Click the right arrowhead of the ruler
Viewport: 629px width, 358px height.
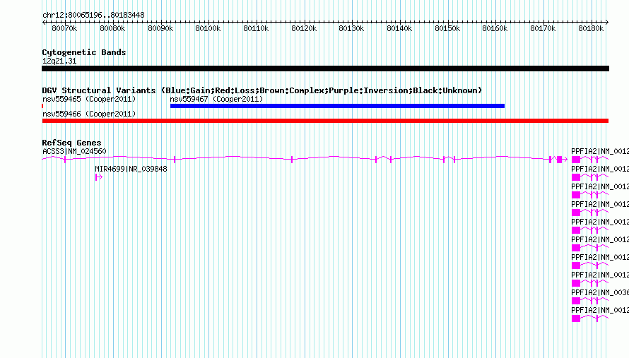[x=607, y=22]
